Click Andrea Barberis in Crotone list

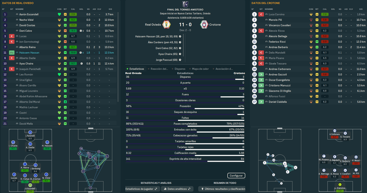[278, 47]
